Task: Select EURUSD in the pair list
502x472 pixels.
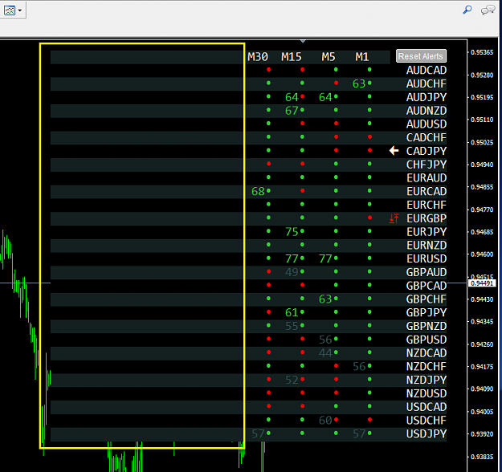Action: 426,258
